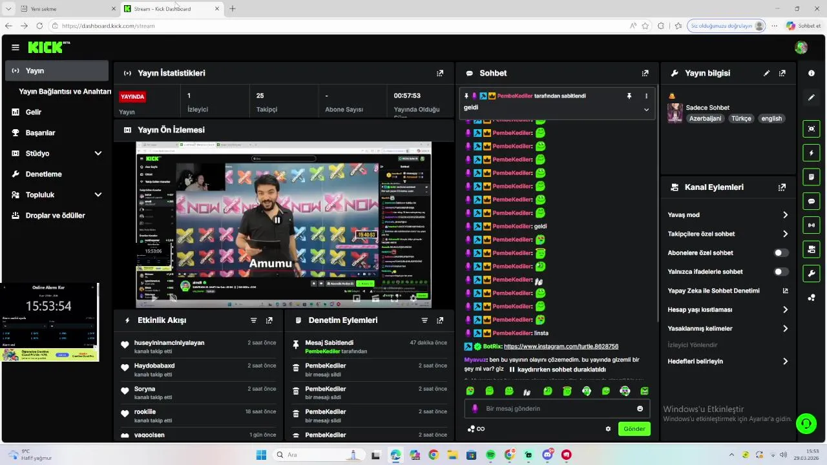The height and width of the screenshot is (465, 827).
Task: Pop out the Denetim Eylemleri panel
Action: pos(440,320)
